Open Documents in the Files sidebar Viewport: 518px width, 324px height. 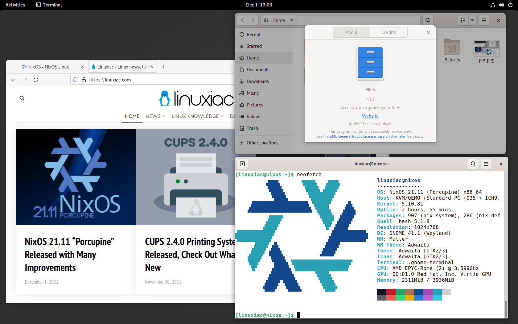264,70
